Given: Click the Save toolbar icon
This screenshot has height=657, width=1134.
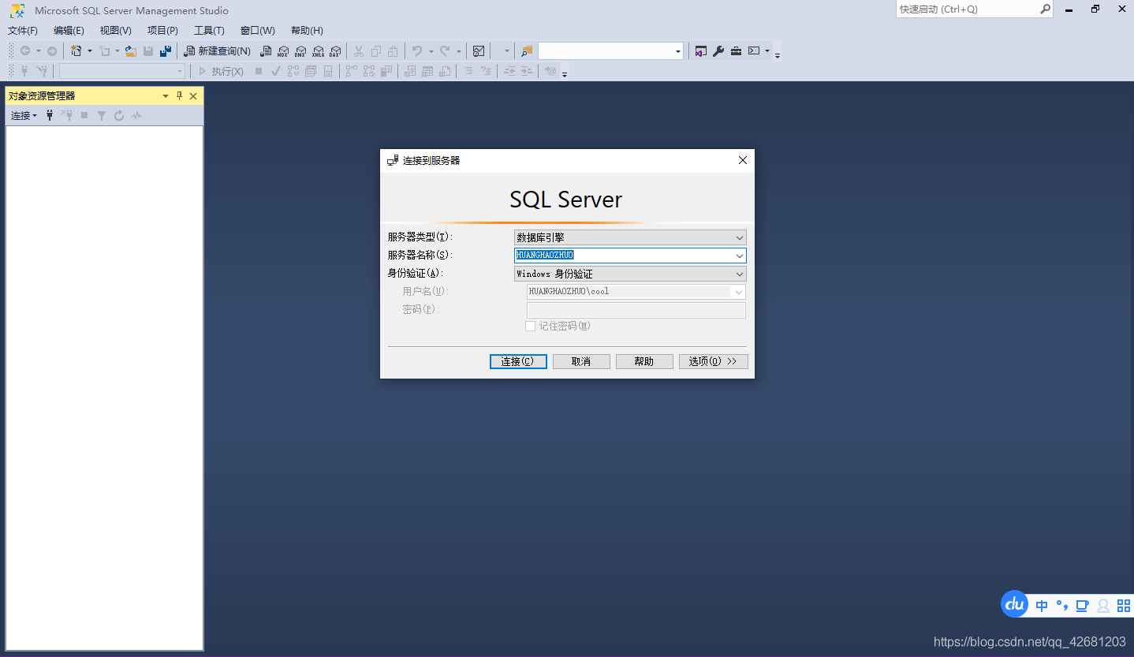Looking at the screenshot, I should point(148,50).
